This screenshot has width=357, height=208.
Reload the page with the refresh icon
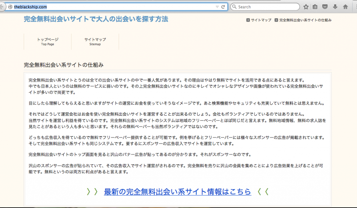click(x=223, y=7)
